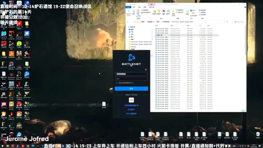Click the bottom security link in Battle.net
This screenshot has height=148, width=263.
tap(131, 113)
